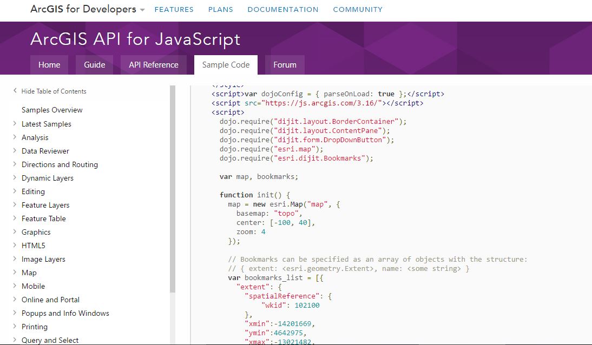Select the Online and Portal label

click(x=50, y=300)
